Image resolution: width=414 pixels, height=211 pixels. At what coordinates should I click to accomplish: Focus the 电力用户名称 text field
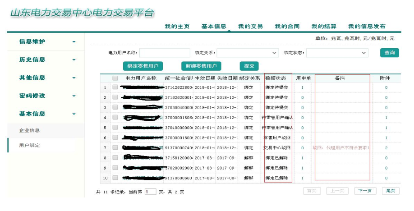[x=165, y=53]
